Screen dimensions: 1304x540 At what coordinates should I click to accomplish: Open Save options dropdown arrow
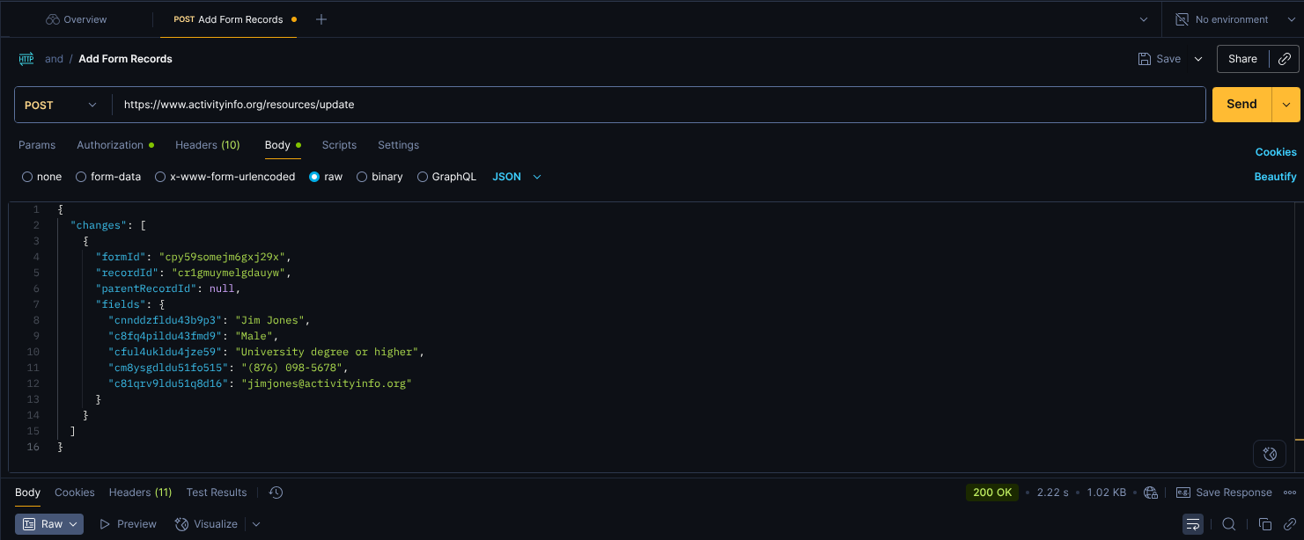[1197, 59]
